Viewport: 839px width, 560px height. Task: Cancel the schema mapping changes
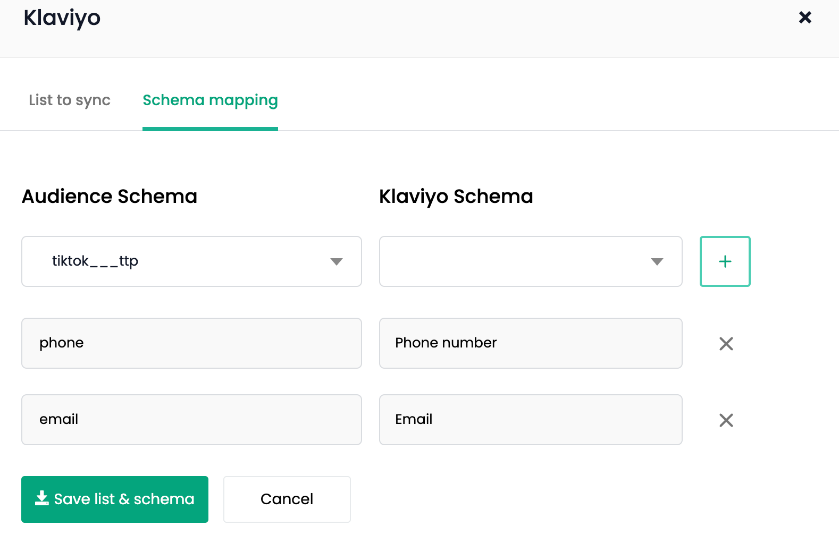click(x=287, y=499)
